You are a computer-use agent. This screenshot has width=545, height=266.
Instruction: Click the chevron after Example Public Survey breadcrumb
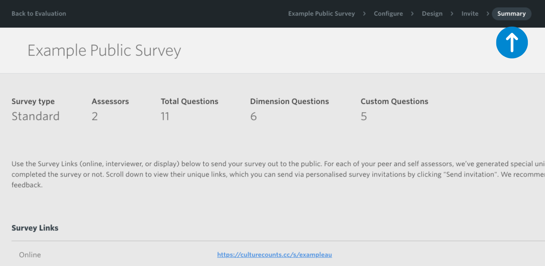pyautogui.click(x=364, y=14)
